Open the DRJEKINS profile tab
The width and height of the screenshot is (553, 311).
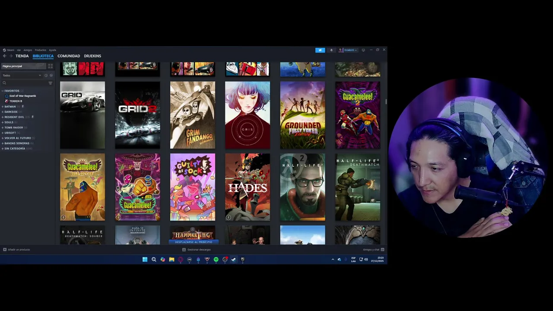[92, 56]
